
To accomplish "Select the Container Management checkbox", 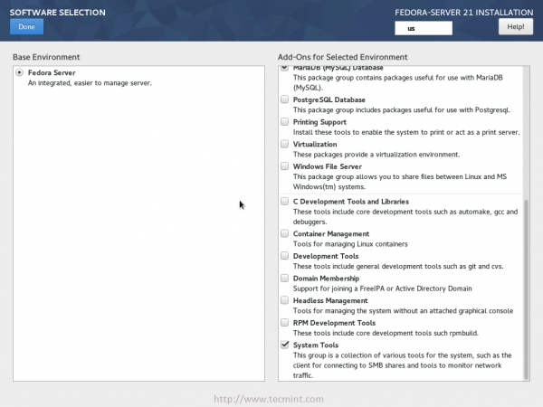I will (285, 233).
